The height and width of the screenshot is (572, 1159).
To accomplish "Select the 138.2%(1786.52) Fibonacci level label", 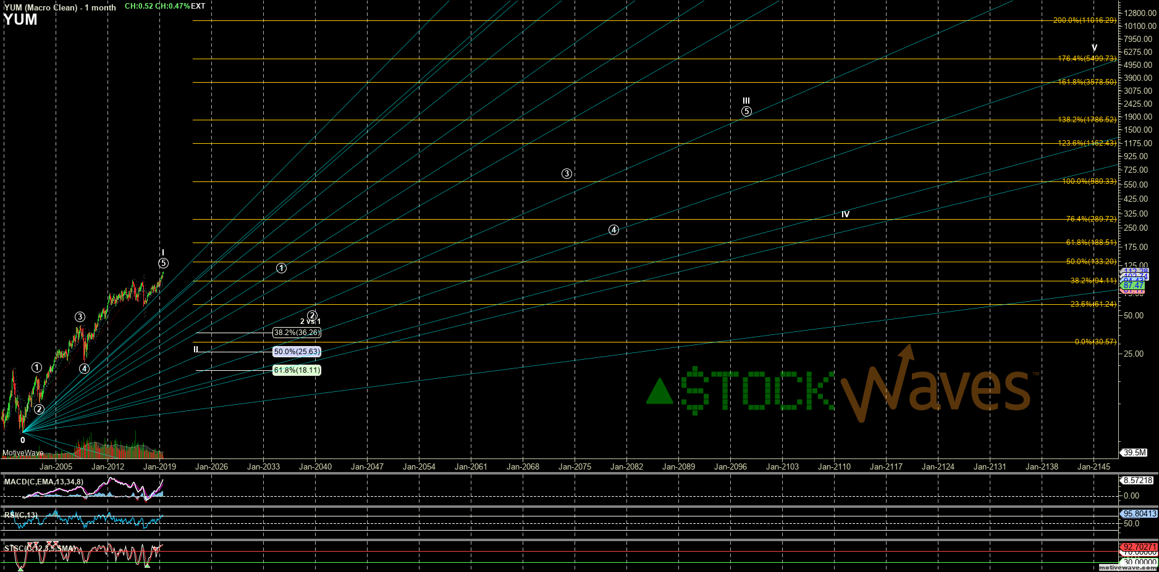I will coord(1087,120).
